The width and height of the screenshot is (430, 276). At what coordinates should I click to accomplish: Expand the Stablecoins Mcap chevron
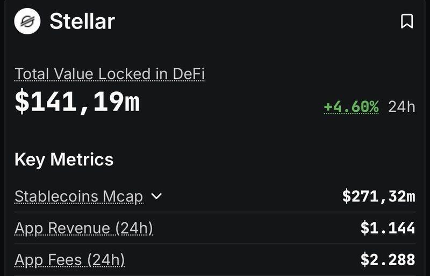pos(156,196)
